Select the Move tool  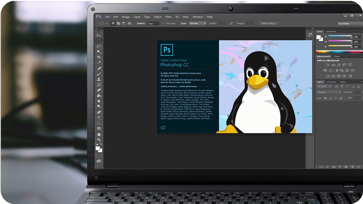pyautogui.click(x=99, y=35)
